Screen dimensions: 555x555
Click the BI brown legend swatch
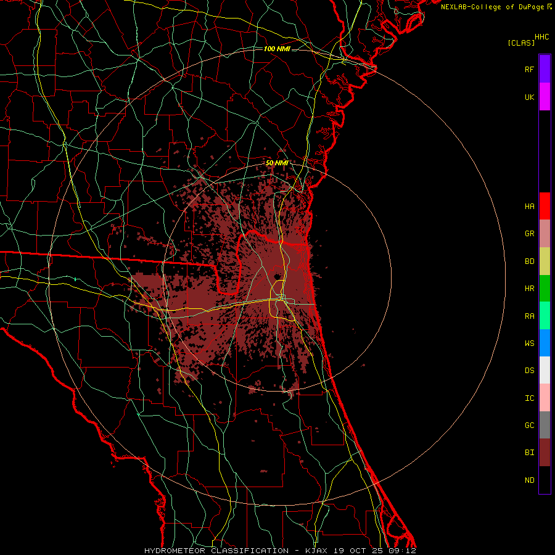(545, 453)
